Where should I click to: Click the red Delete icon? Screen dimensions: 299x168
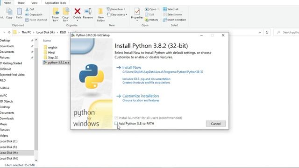[x=77, y=11]
